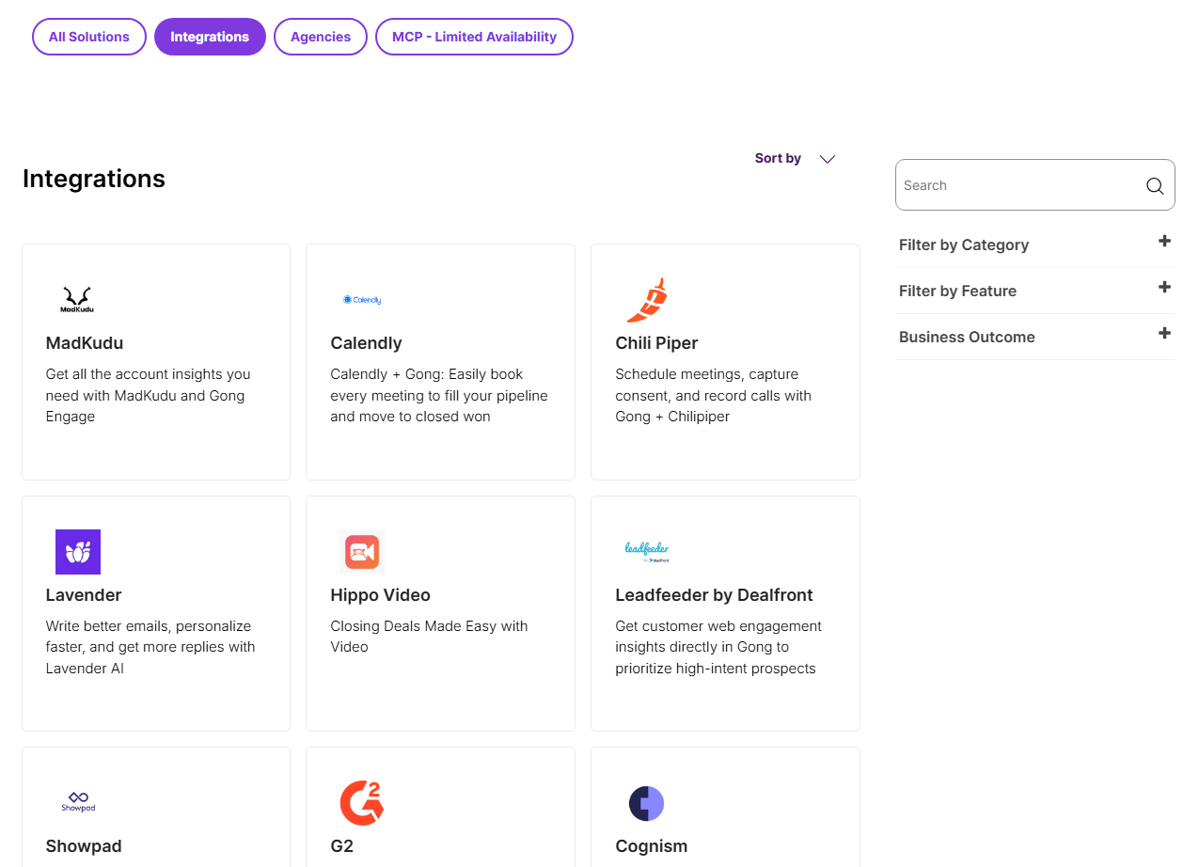Open the Chili Piper integration title
1199x867 pixels.
click(656, 343)
